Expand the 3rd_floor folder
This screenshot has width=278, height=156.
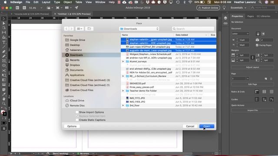[123, 106]
